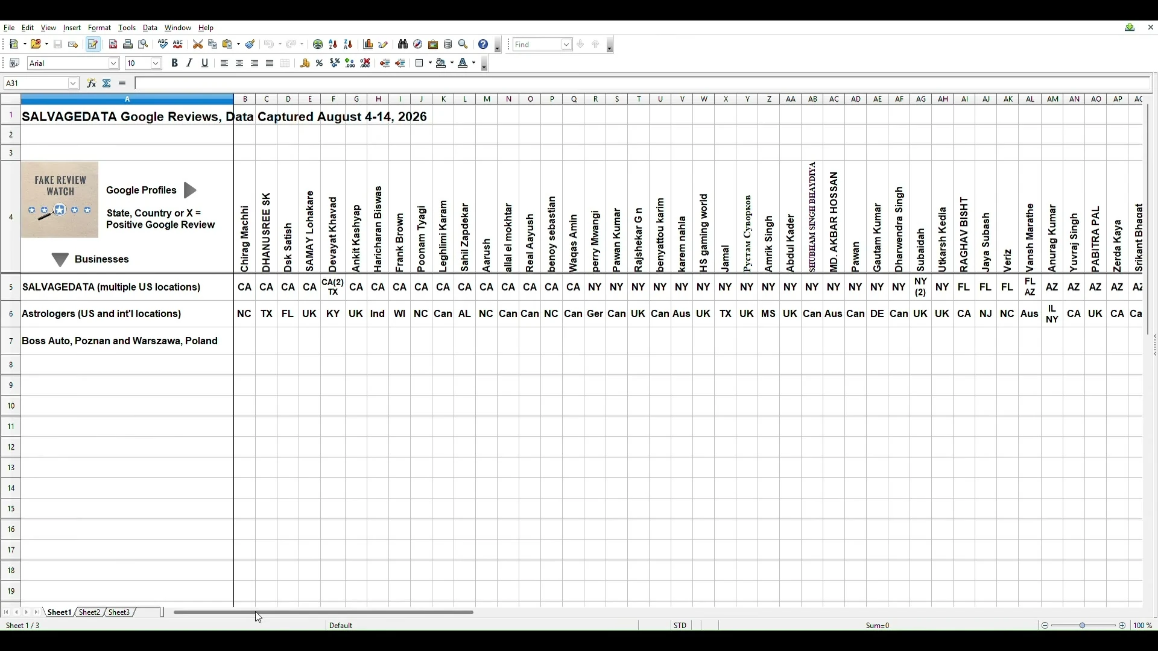The height and width of the screenshot is (651, 1158).
Task: Toggle Bold formatting
Action: [175, 63]
